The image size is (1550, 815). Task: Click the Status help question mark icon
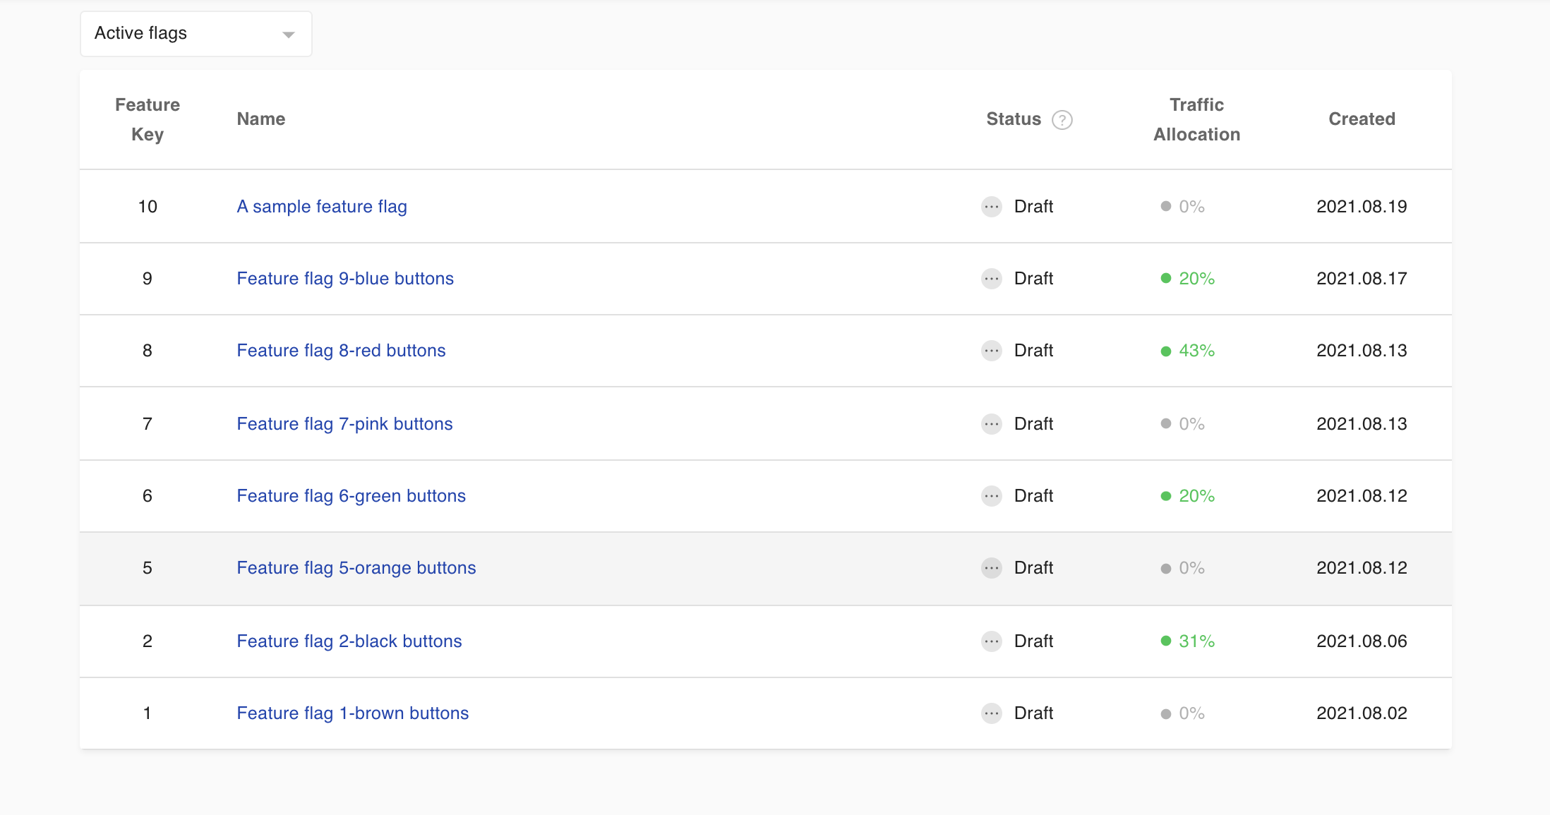[1062, 120]
